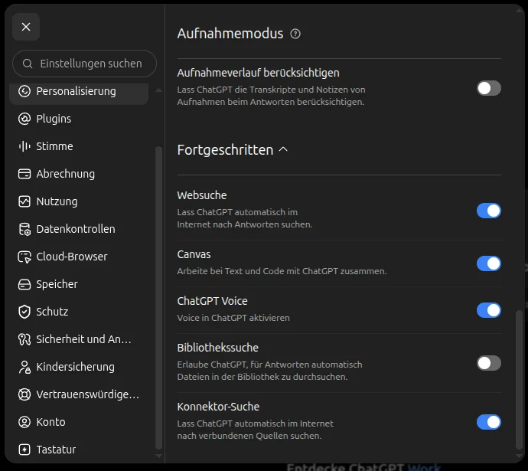Click the Fortgeschritten heading text

pos(225,150)
